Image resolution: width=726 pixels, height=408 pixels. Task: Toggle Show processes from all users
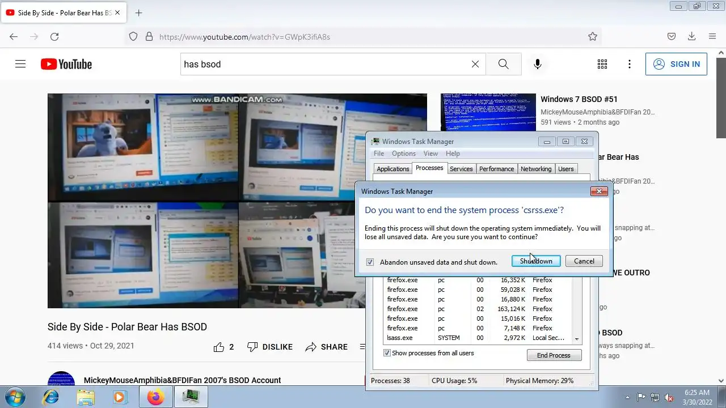[387, 353]
